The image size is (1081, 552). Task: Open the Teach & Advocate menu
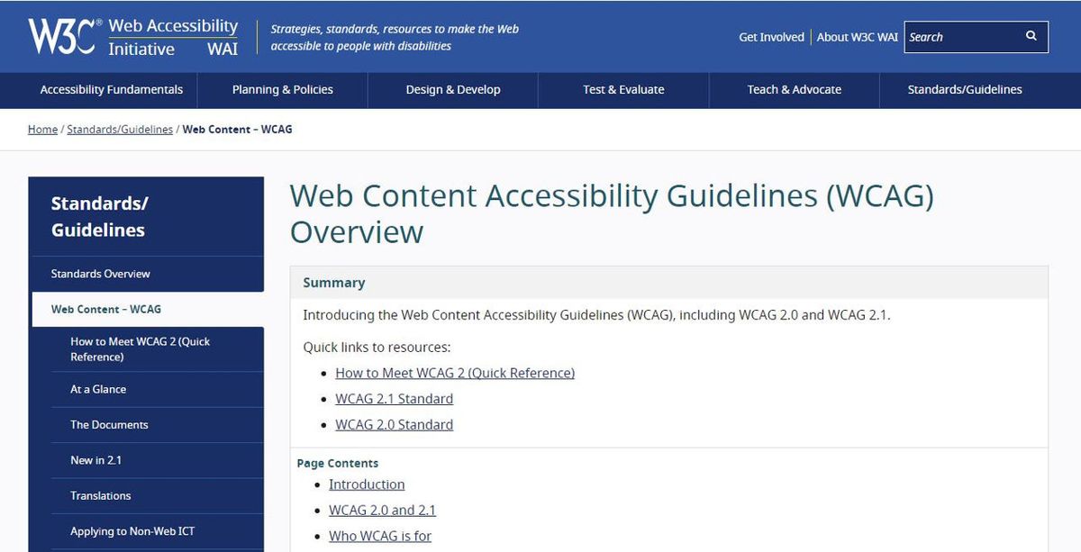point(795,89)
